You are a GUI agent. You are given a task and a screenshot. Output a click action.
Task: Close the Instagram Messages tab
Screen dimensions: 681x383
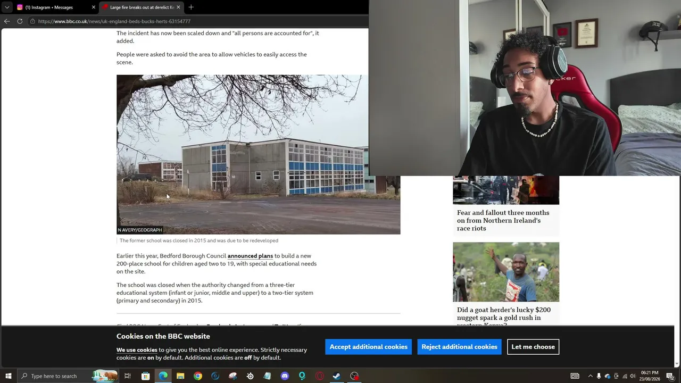[94, 7]
